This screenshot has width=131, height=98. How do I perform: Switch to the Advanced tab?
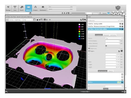pos(106,35)
